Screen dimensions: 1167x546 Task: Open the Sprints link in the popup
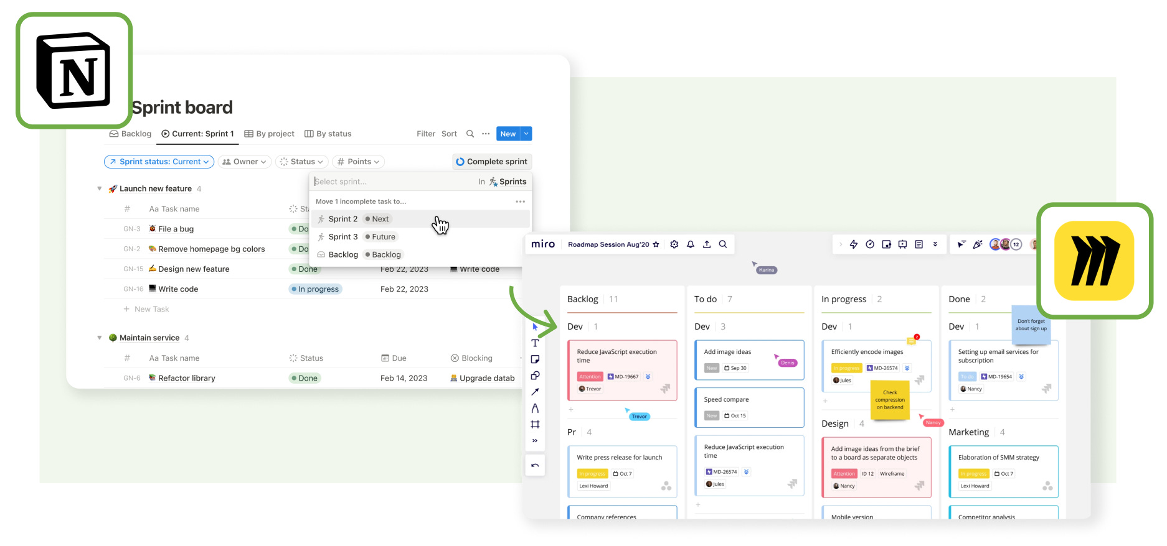508,182
